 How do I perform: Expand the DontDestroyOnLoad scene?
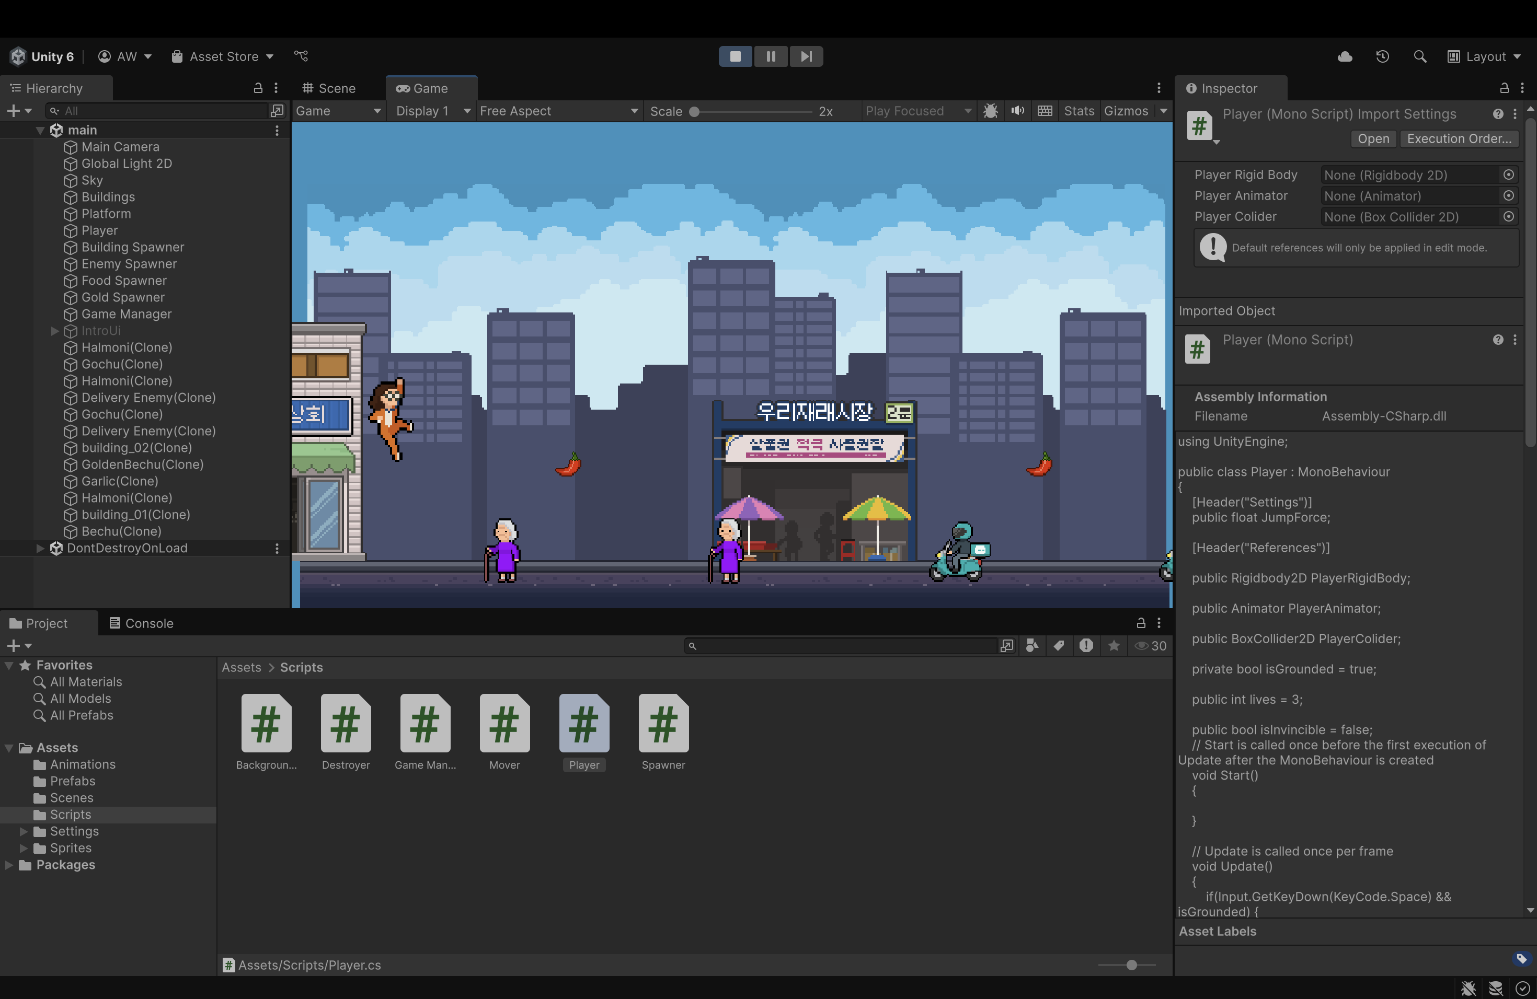(x=40, y=548)
